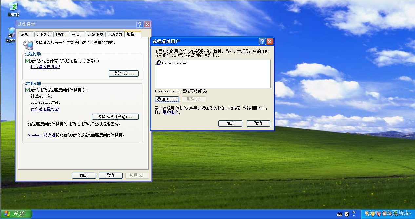415x219 pixels.
Task: Click 确定 in Remote Desktop Users dialog
Action: 230,123
